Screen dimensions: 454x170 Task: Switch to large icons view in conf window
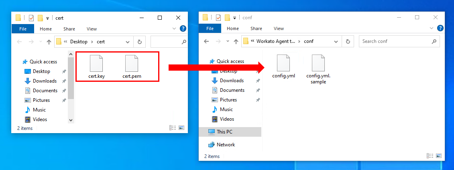[439, 156]
